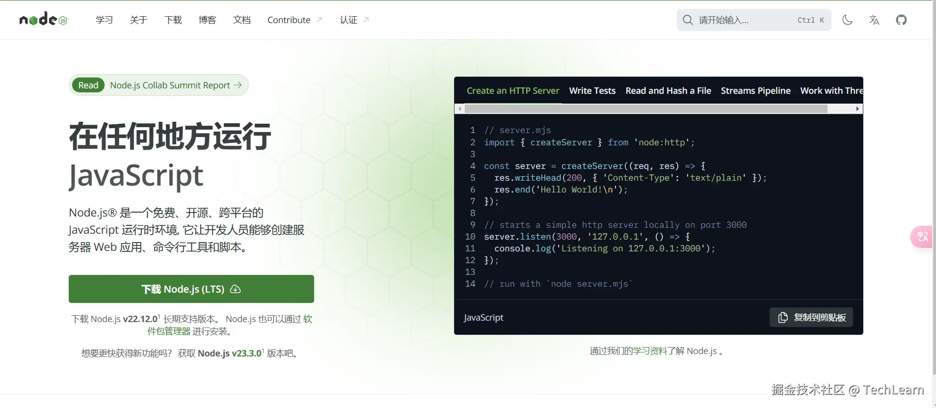Click the server.listen(3000 code line

[587, 237]
